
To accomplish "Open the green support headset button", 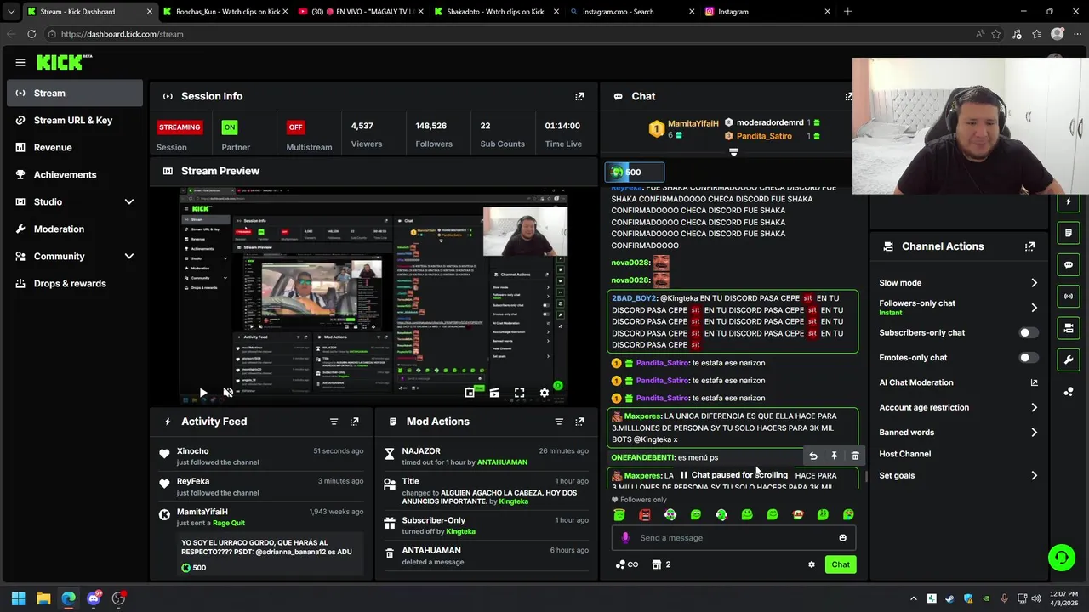I will pyautogui.click(x=1061, y=558).
